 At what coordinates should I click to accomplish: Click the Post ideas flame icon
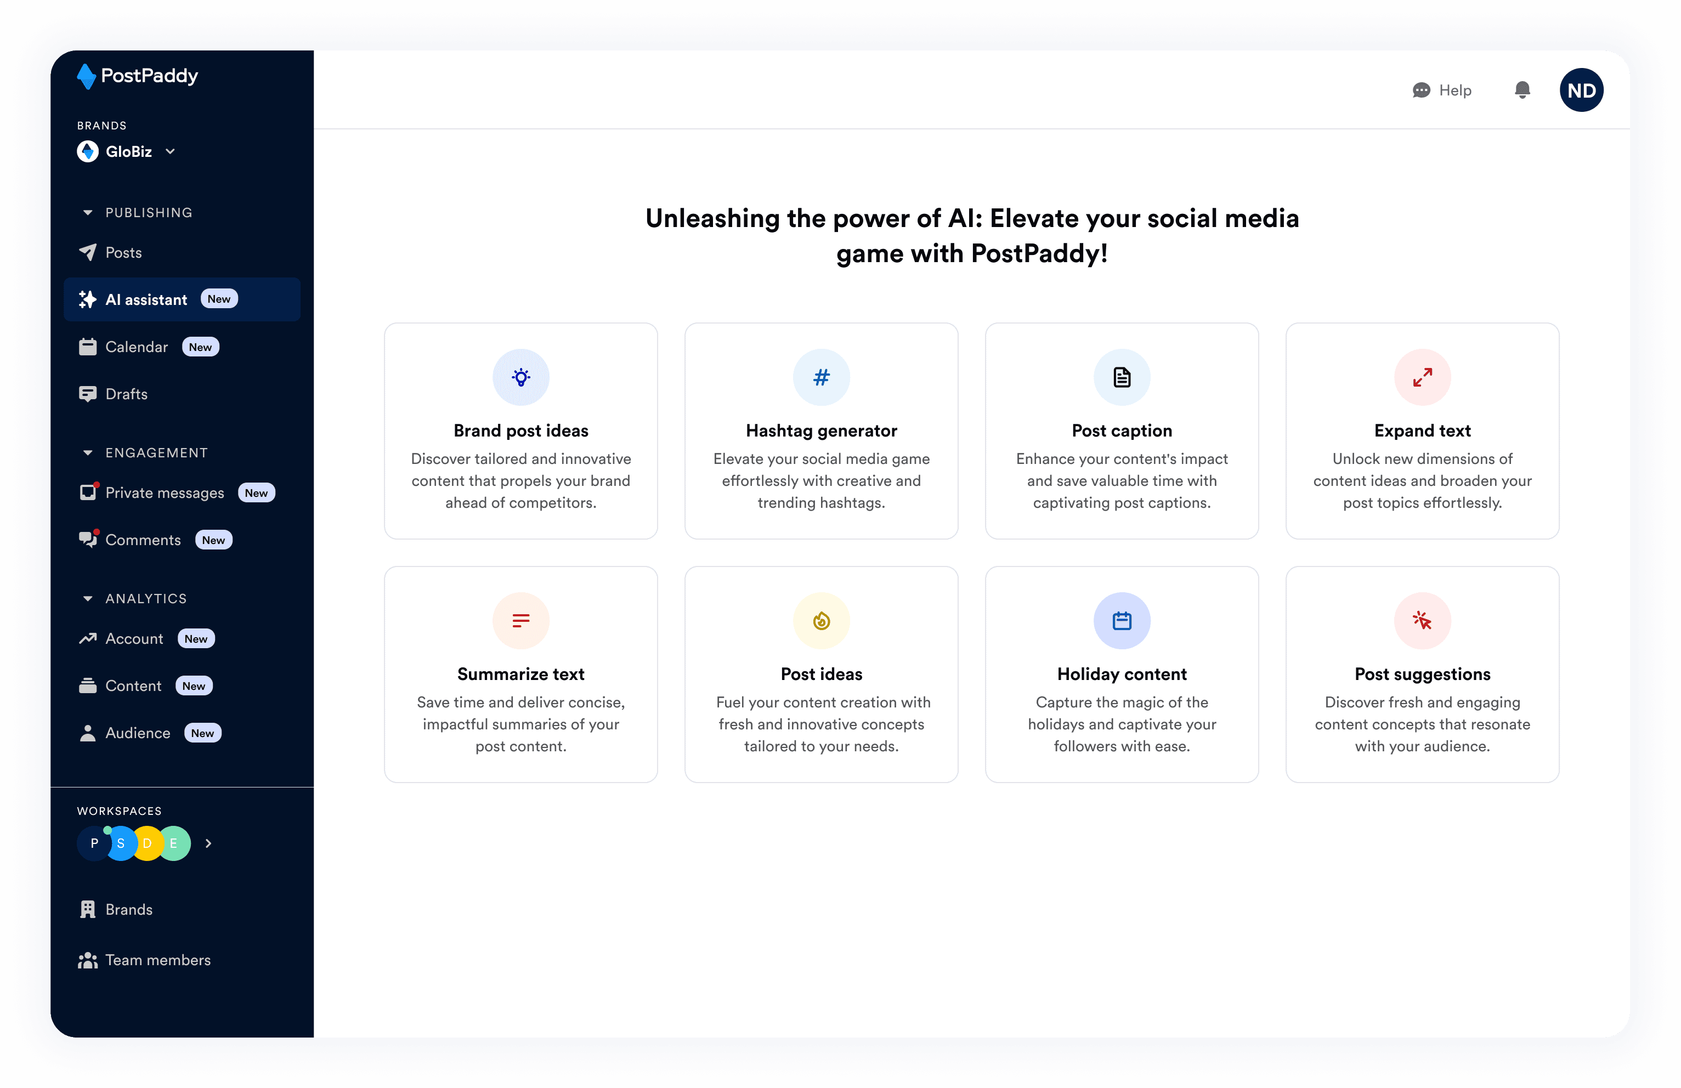coord(820,621)
